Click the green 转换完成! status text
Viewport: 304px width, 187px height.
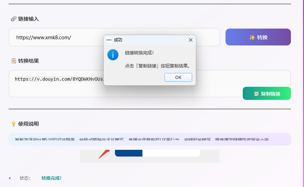tap(51, 178)
